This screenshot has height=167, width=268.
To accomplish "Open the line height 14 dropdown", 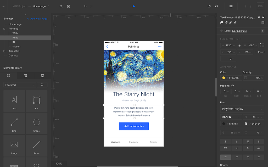I will (231, 133).
